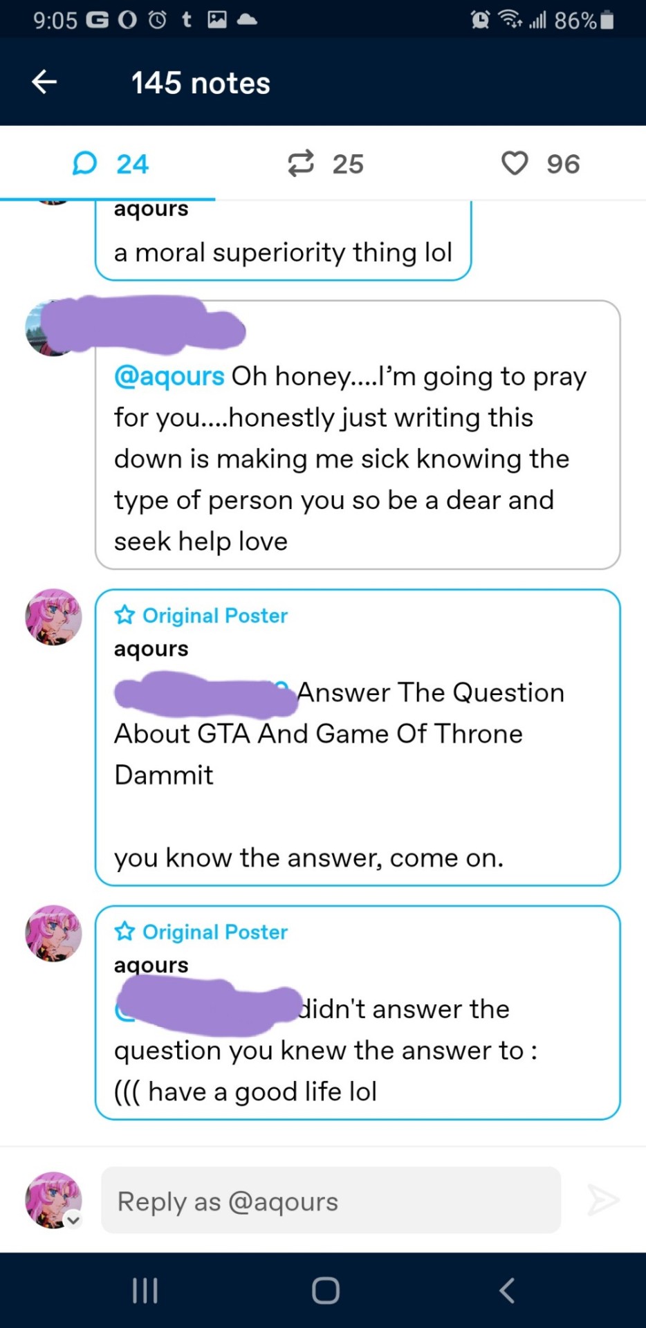The width and height of the screenshot is (646, 1328).
Task: Tap the back arrow in the notes header
Action: [x=45, y=82]
